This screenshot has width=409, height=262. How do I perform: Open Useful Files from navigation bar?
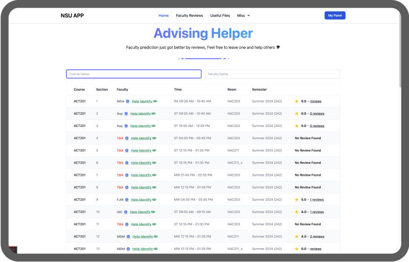(220, 15)
